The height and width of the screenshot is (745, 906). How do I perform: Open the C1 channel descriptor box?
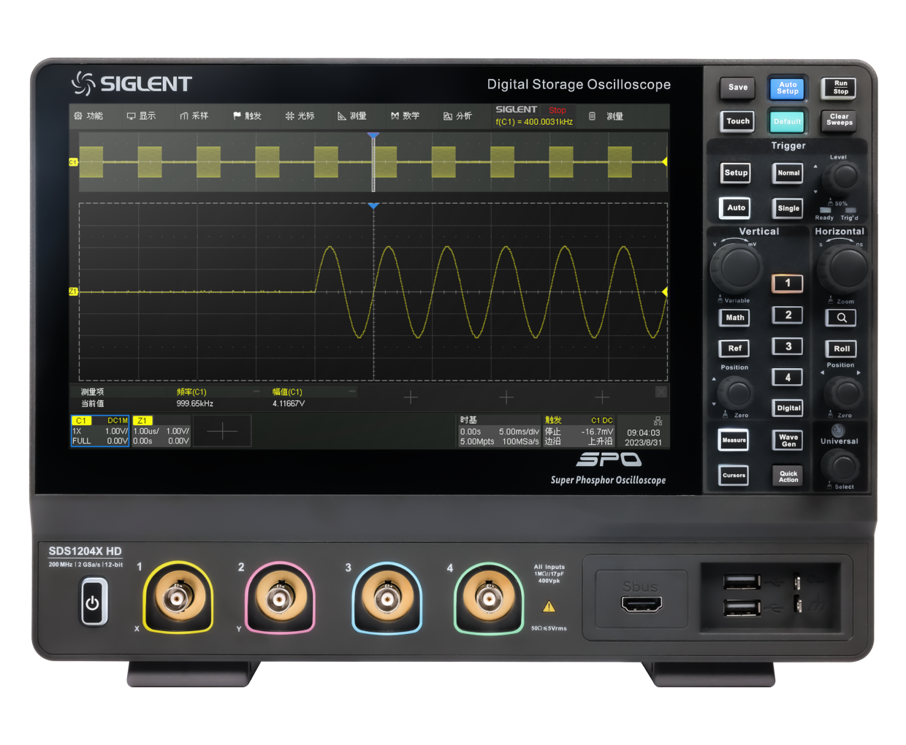99,431
